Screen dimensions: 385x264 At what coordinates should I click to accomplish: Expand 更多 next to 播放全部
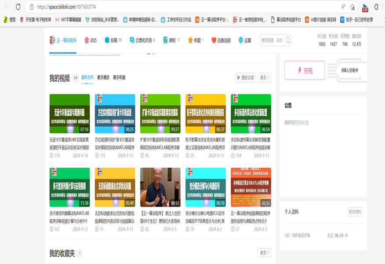pos(263,77)
